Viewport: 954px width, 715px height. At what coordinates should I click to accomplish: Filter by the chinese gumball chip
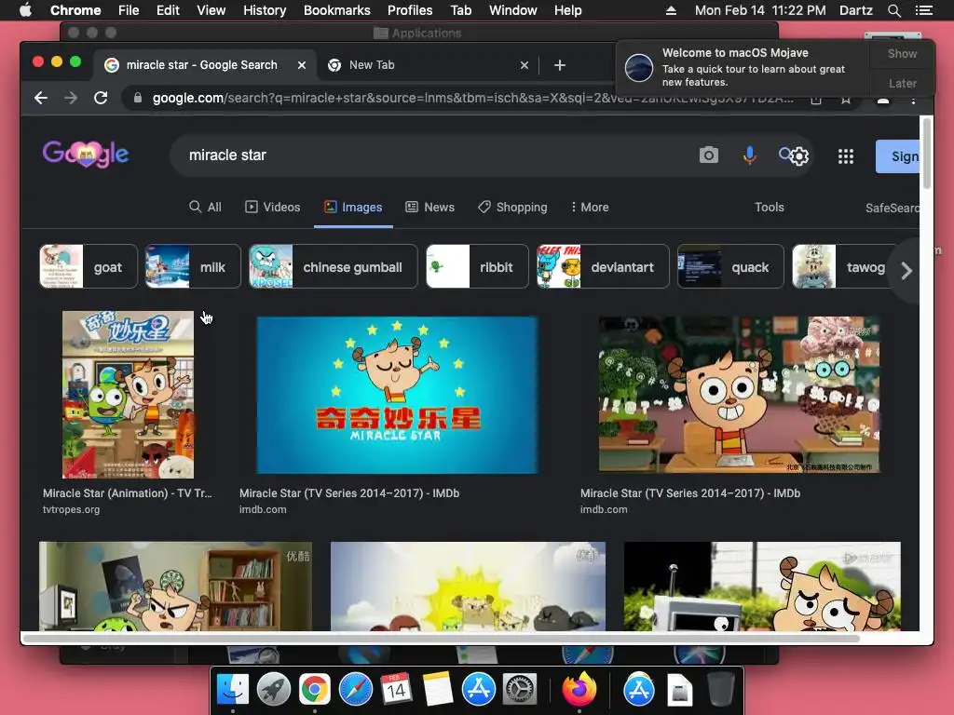[333, 266]
